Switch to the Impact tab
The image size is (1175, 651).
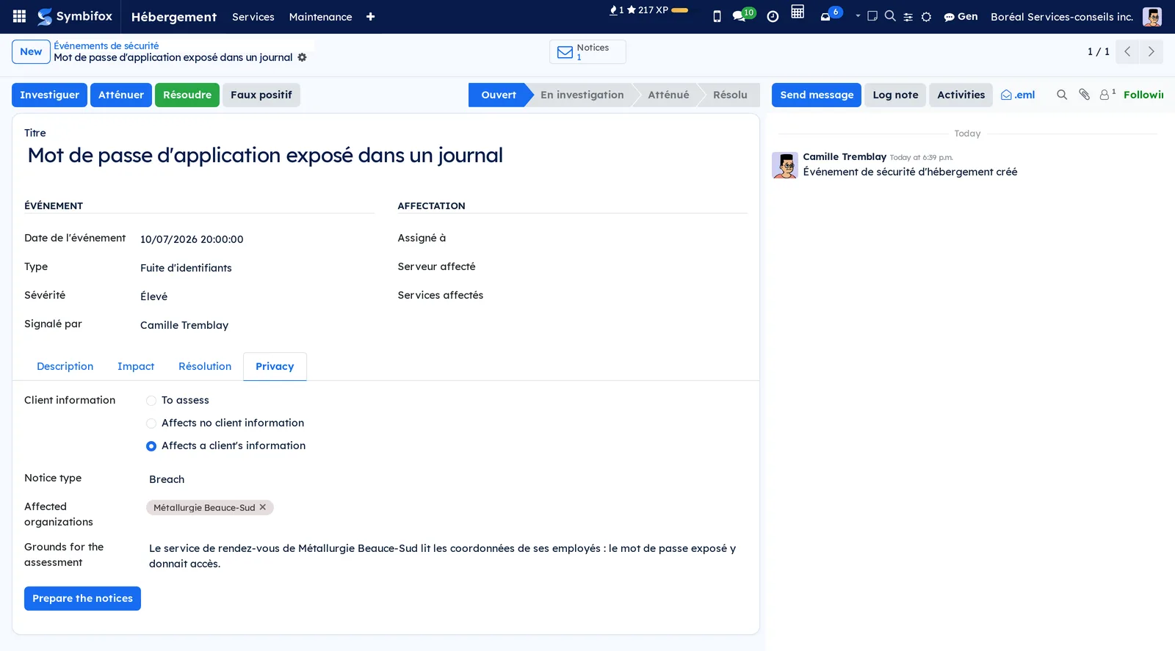click(136, 366)
